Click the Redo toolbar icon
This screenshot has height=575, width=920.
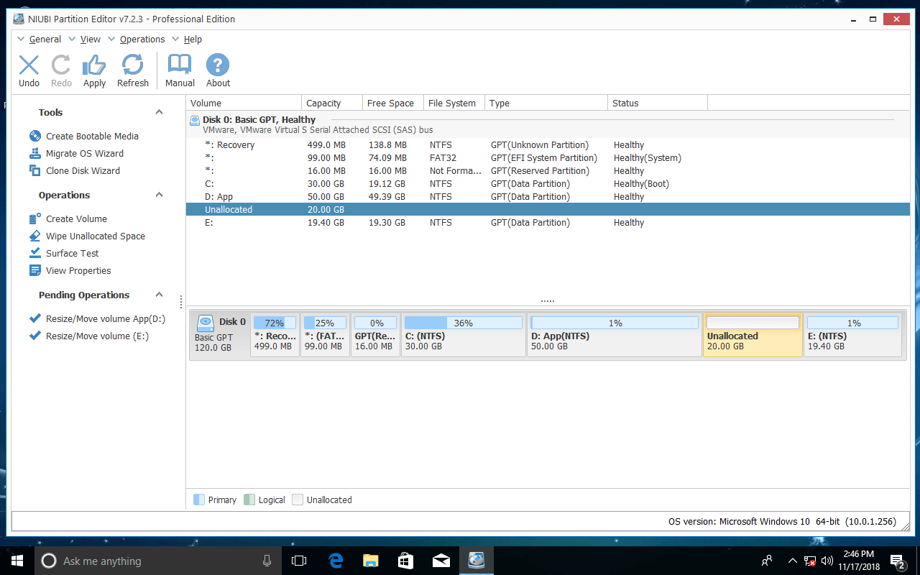click(x=61, y=65)
